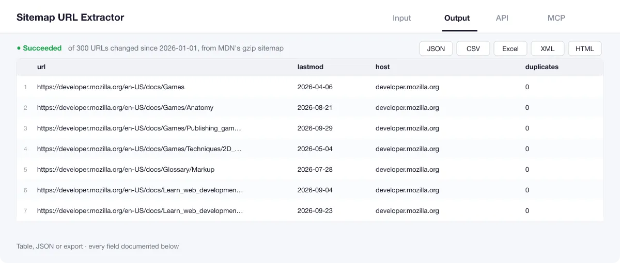Click the url column header

tap(41, 67)
